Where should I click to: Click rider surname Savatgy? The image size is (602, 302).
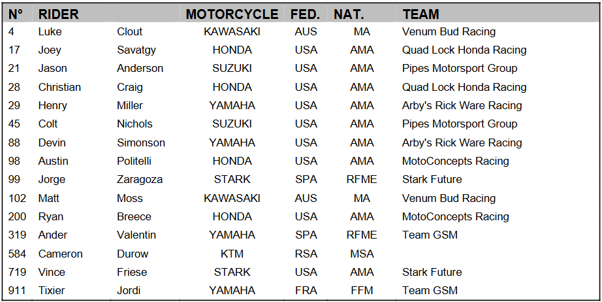point(136,50)
